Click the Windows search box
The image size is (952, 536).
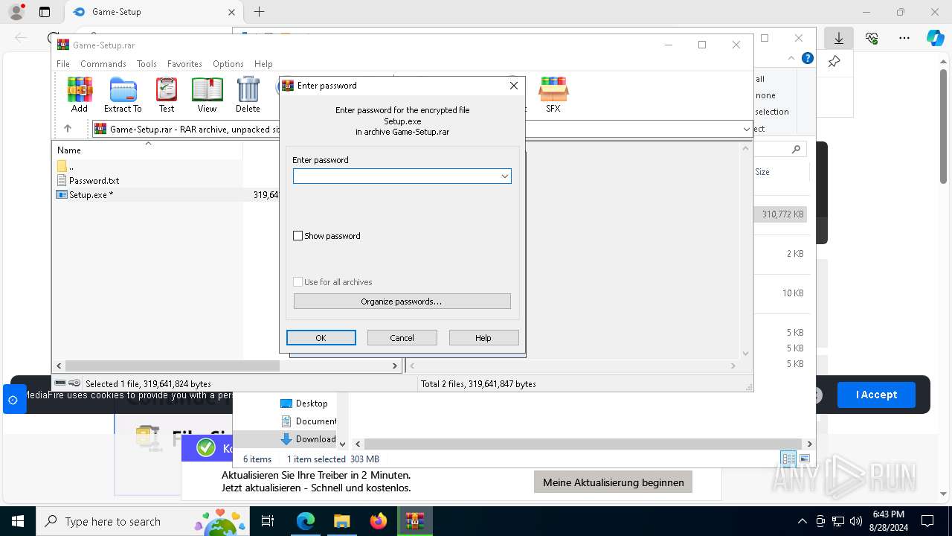coord(141,521)
